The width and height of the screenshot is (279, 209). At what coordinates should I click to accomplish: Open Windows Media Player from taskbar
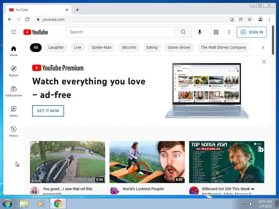tap(41, 204)
